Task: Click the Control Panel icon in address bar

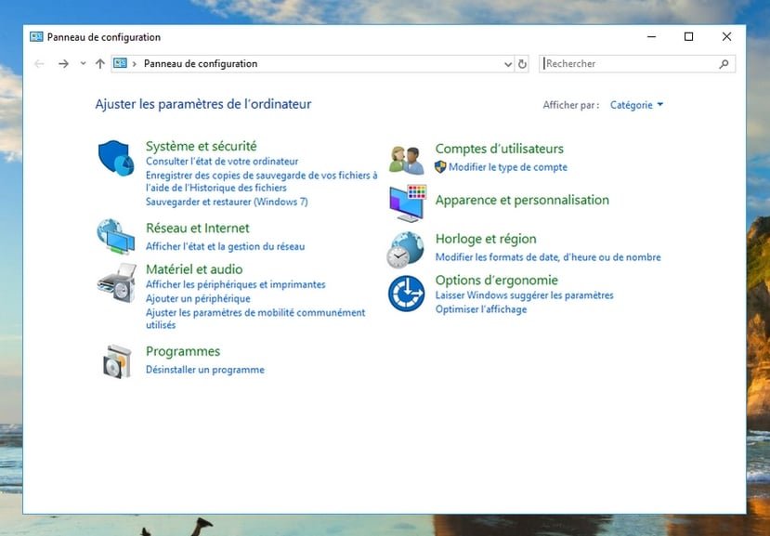Action: [121, 63]
